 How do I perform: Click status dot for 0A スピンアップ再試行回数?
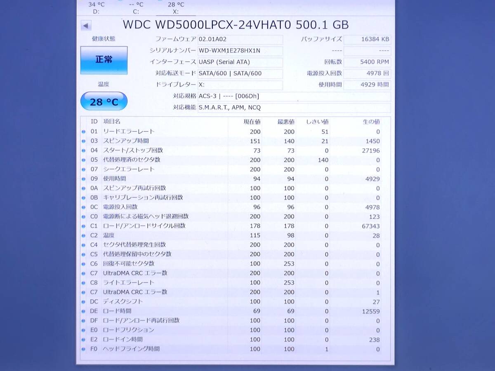point(83,189)
